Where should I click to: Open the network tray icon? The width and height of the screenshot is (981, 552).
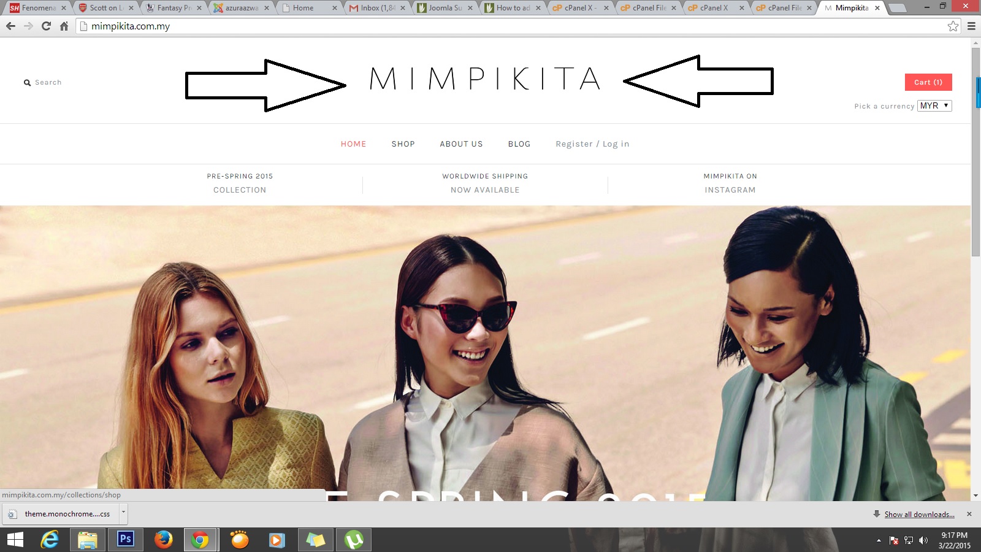point(909,540)
